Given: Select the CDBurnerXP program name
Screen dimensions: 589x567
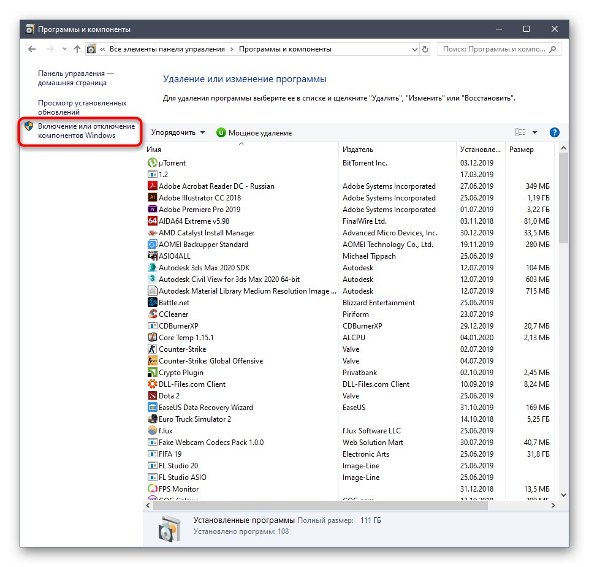Looking at the screenshot, I should pyautogui.click(x=178, y=325).
